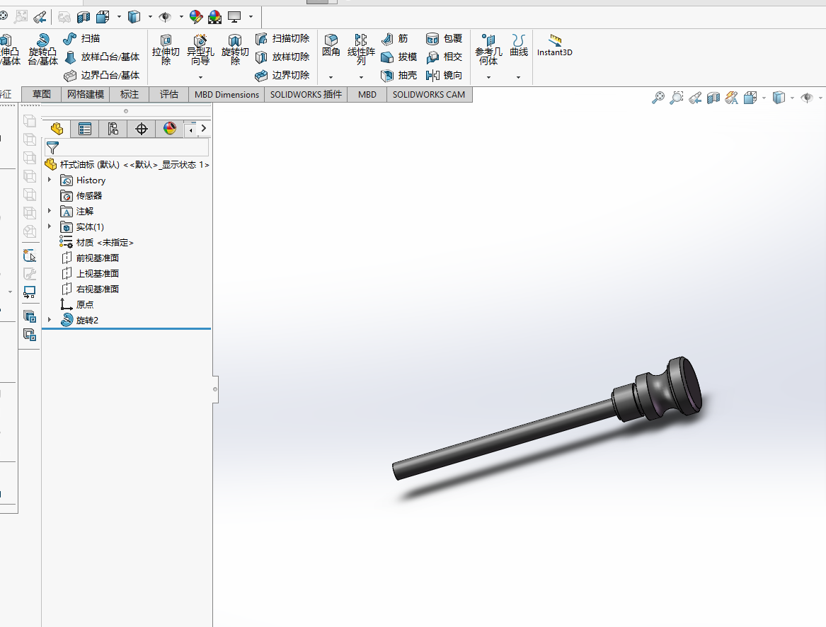Open the 异型孔向导 hole wizard
Image resolution: width=826 pixels, height=627 pixels.
200,49
